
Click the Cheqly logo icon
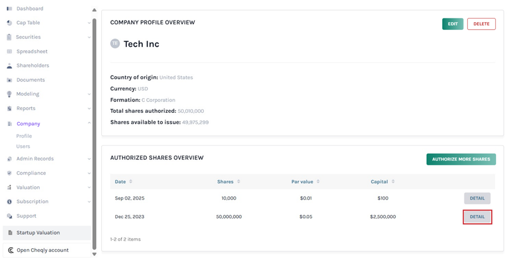point(11,250)
